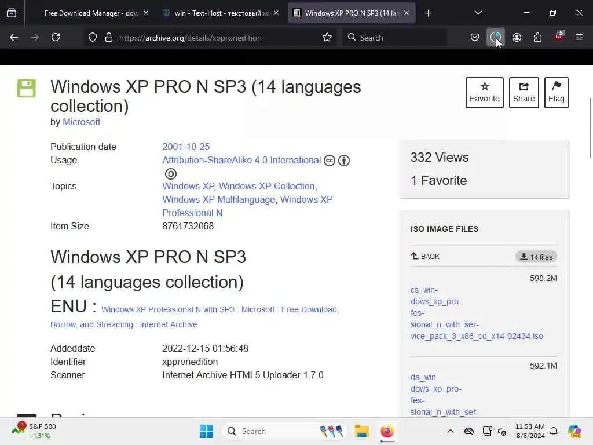The height and width of the screenshot is (445, 593).
Task: Click BACK in ISO image files panel
Action: tap(425, 256)
